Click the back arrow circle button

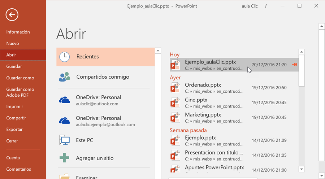point(12,15)
